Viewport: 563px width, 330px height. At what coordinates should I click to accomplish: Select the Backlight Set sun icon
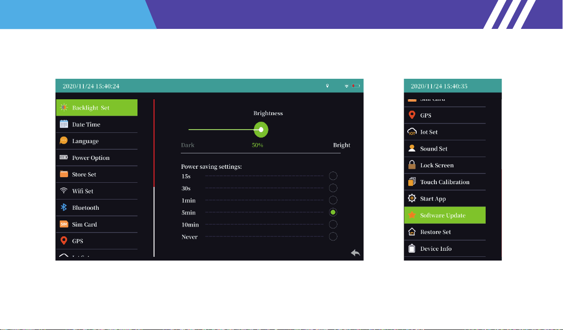[64, 108]
